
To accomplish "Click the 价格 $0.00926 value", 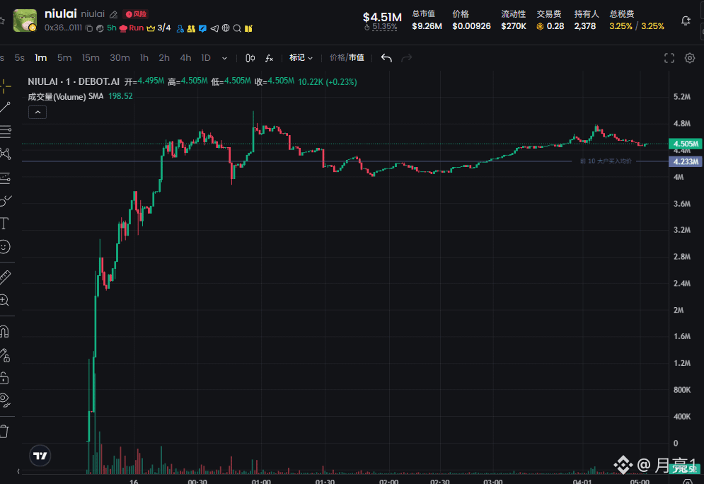I will pyautogui.click(x=471, y=26).
